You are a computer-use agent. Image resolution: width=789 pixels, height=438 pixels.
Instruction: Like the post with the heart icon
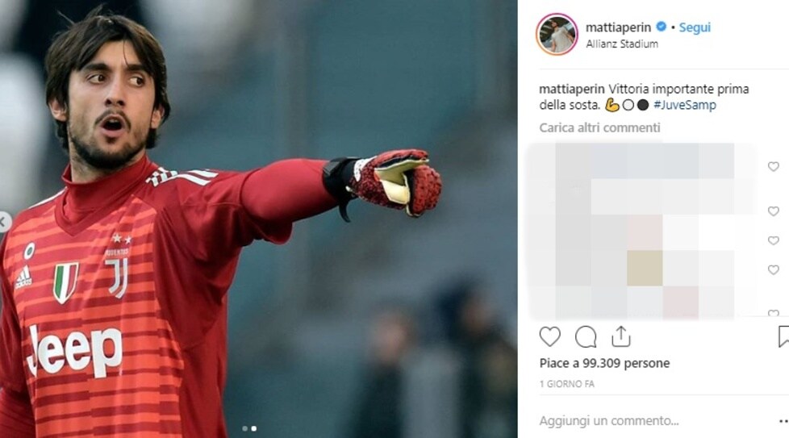[549, 336]
